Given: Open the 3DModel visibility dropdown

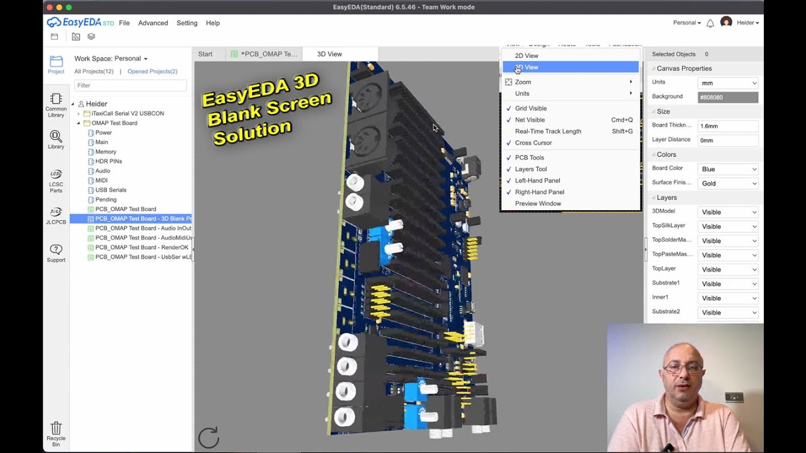Looking at the screenshot, I should coord(728,212).
